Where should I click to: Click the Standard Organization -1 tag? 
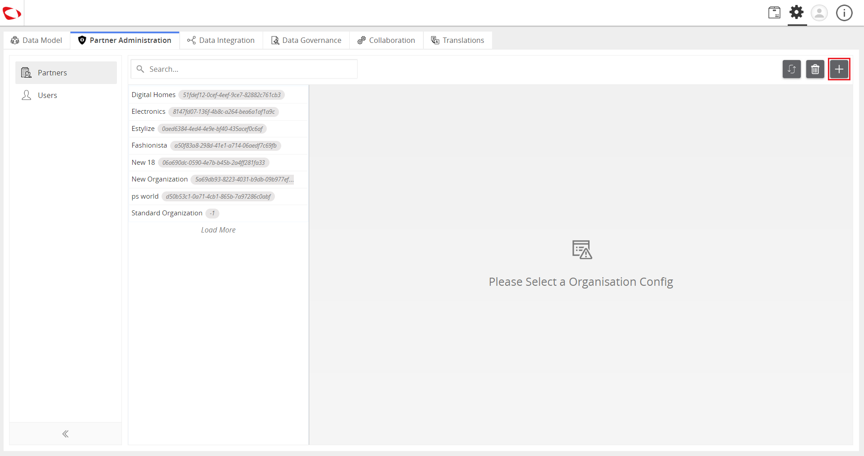coord(212,213)
